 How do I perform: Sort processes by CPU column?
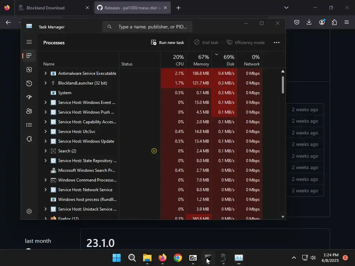coord(173,60)
